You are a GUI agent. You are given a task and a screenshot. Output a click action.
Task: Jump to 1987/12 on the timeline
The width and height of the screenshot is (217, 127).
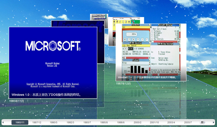click(x=37, y=122)
